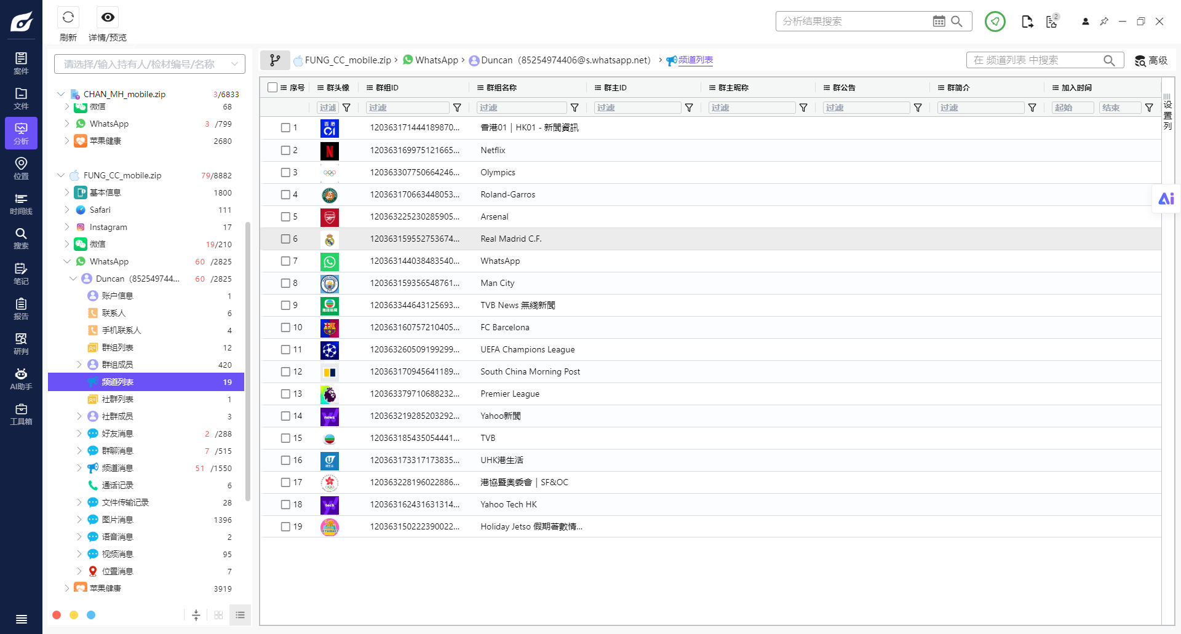This screenshot has height=634, width=1181.
Task: Click the red color dot filter
Action: (x=57, y=615)
